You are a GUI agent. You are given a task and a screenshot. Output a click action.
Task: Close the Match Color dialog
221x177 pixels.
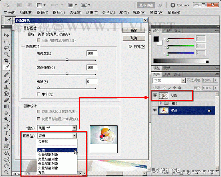tap(145, 20)
